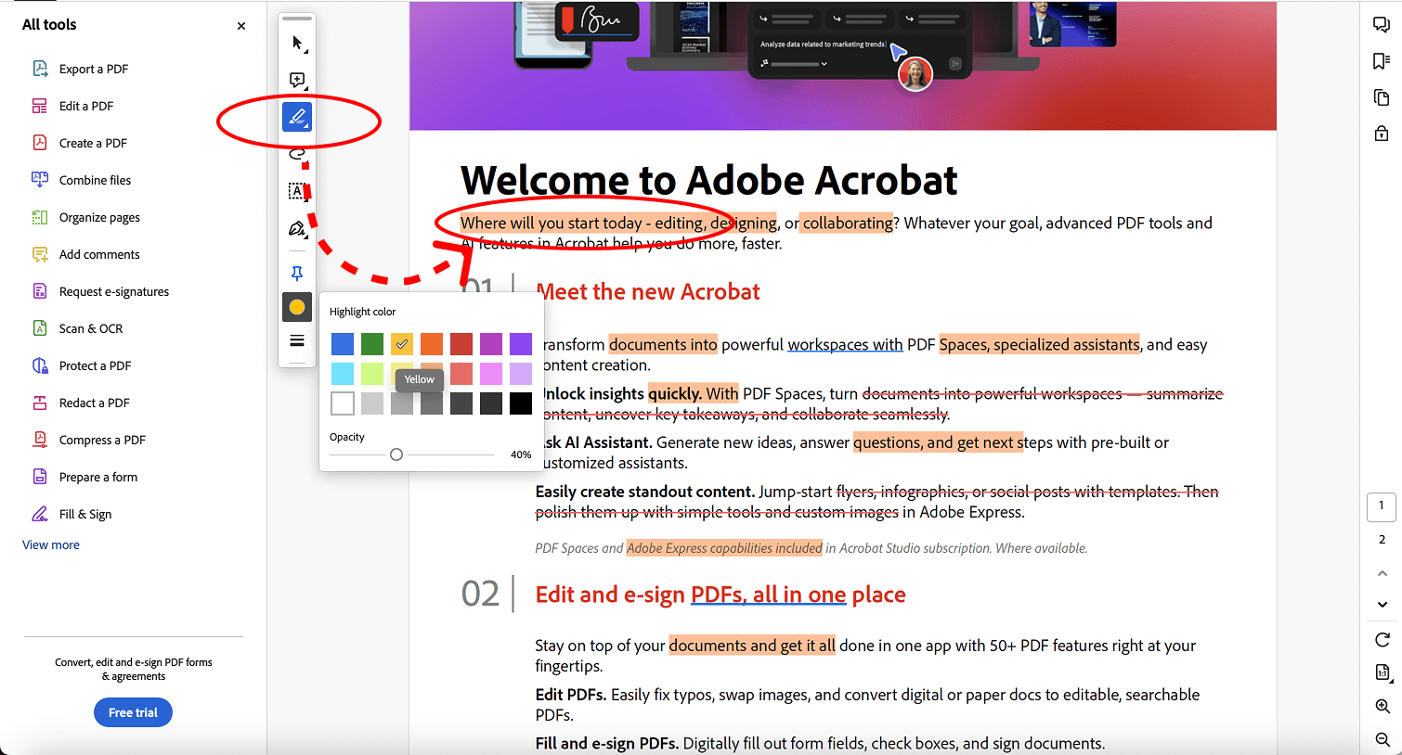1402x755 pixels.
Task: Click the Meet the new Acrobat heading
Action: (x=648, y=292)
